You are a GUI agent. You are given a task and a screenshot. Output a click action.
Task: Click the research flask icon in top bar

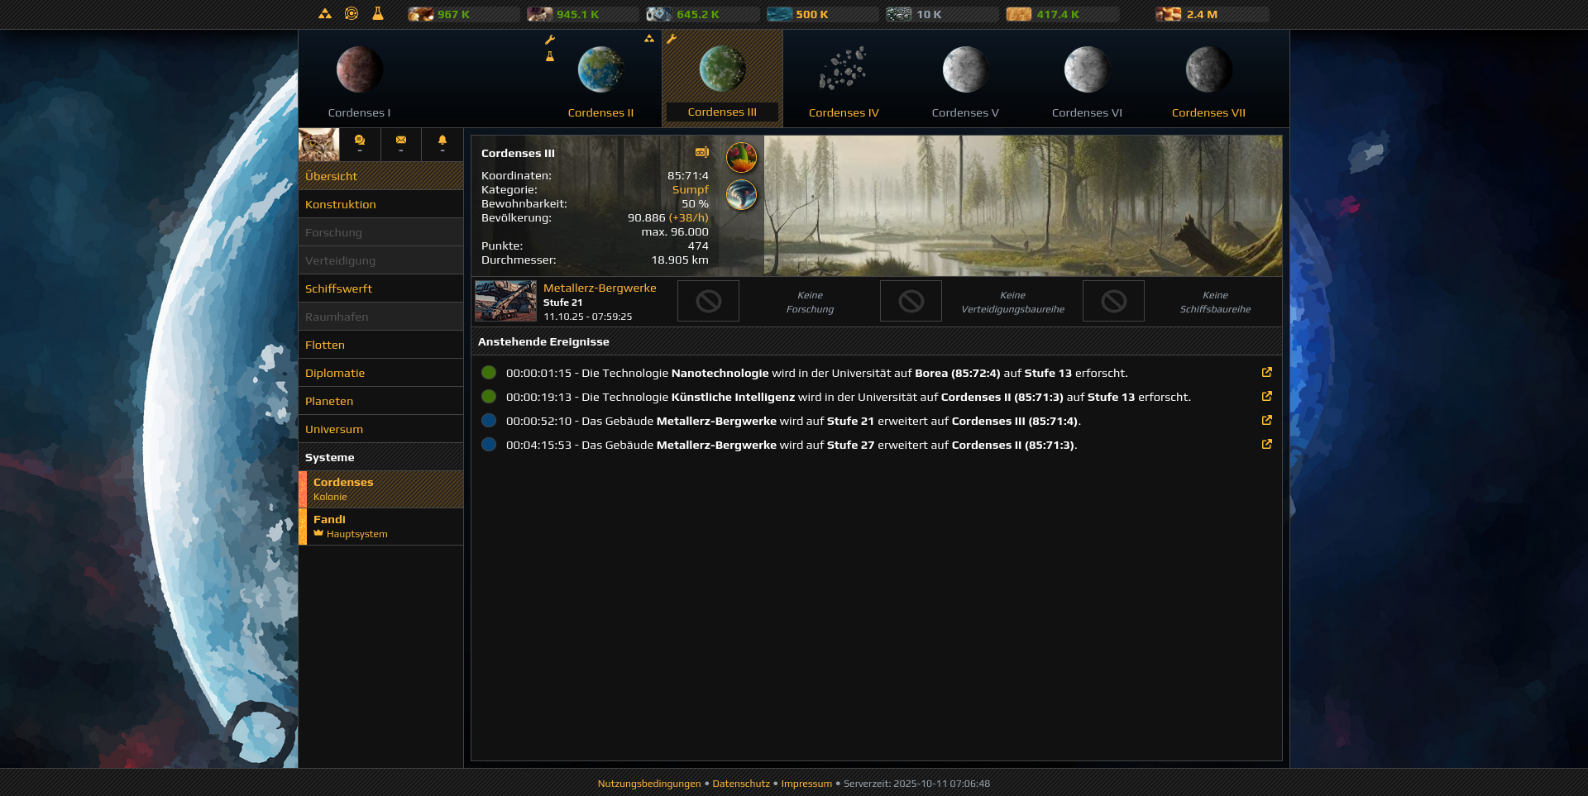[379, 13]
